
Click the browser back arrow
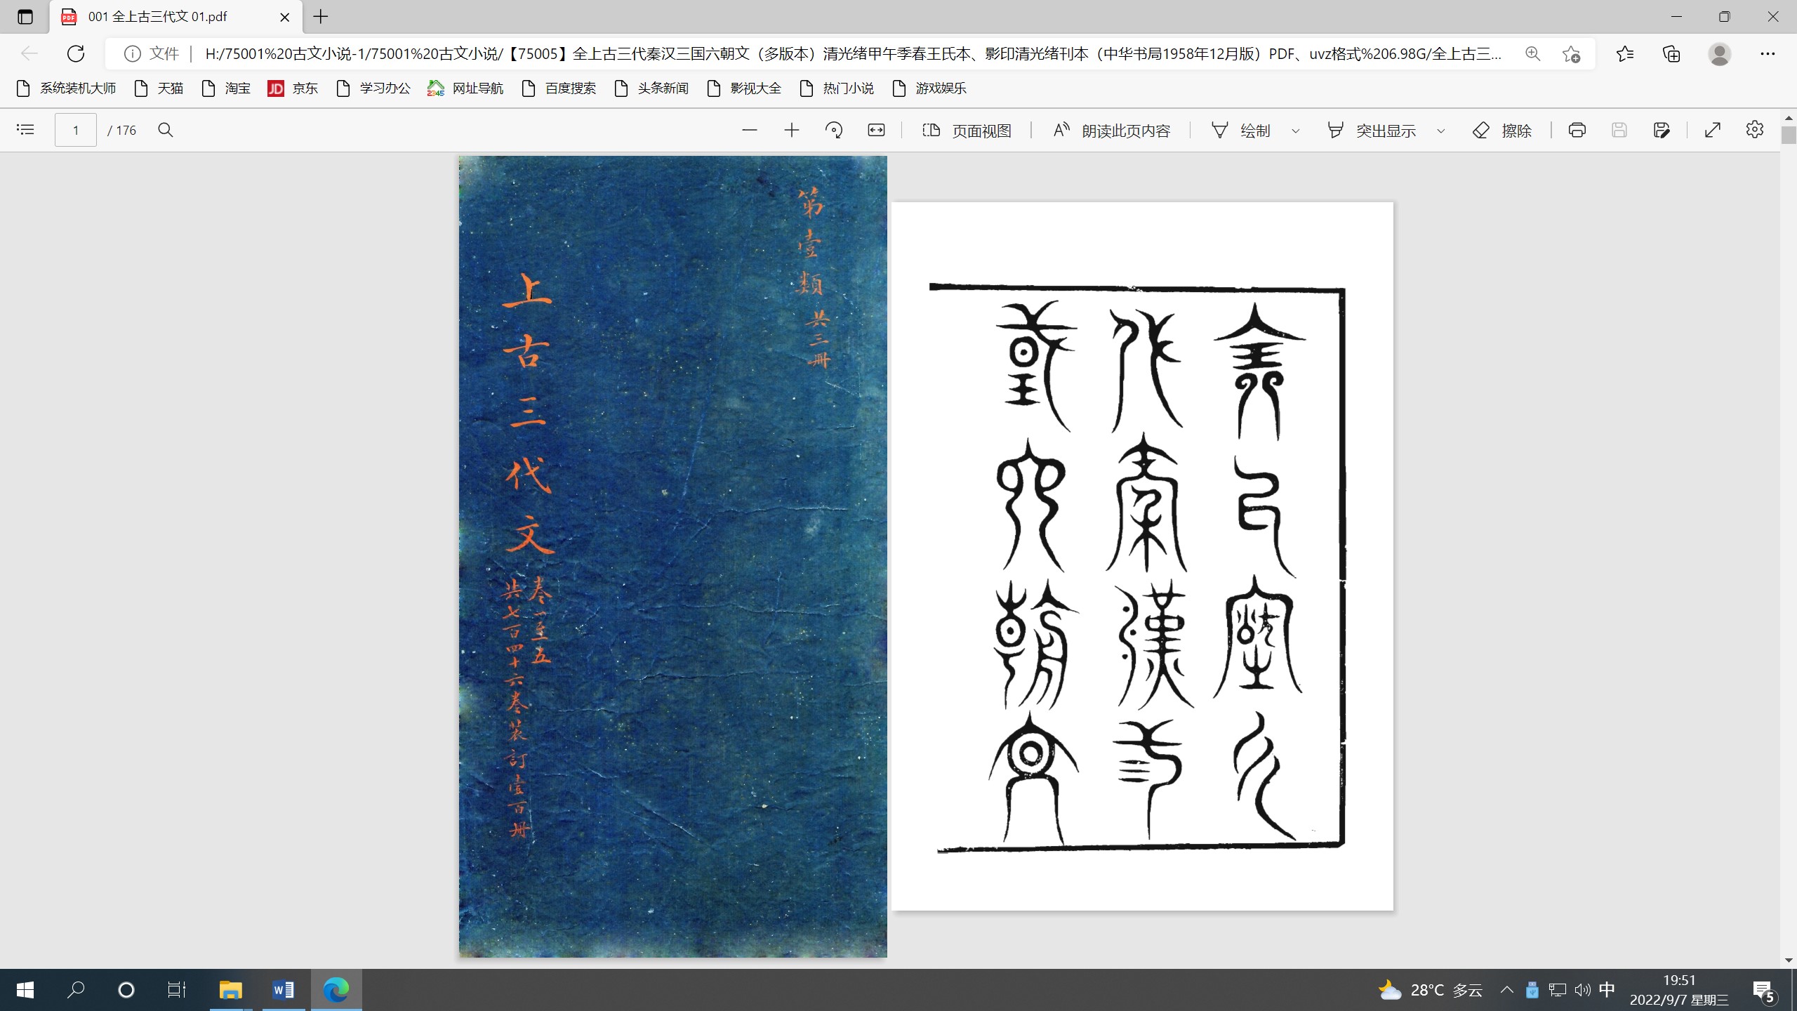click(x=29, y=53)
